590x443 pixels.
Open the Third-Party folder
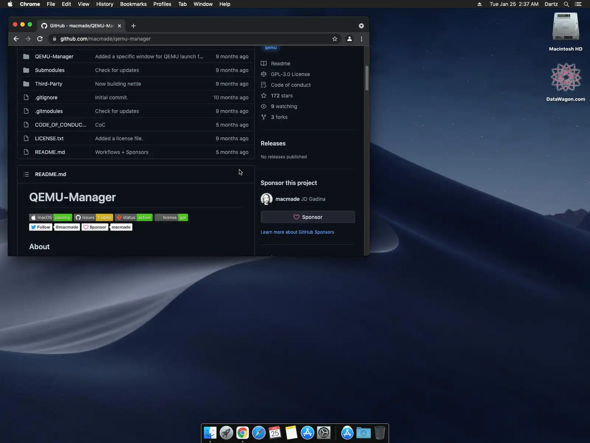tap(49, 84)
